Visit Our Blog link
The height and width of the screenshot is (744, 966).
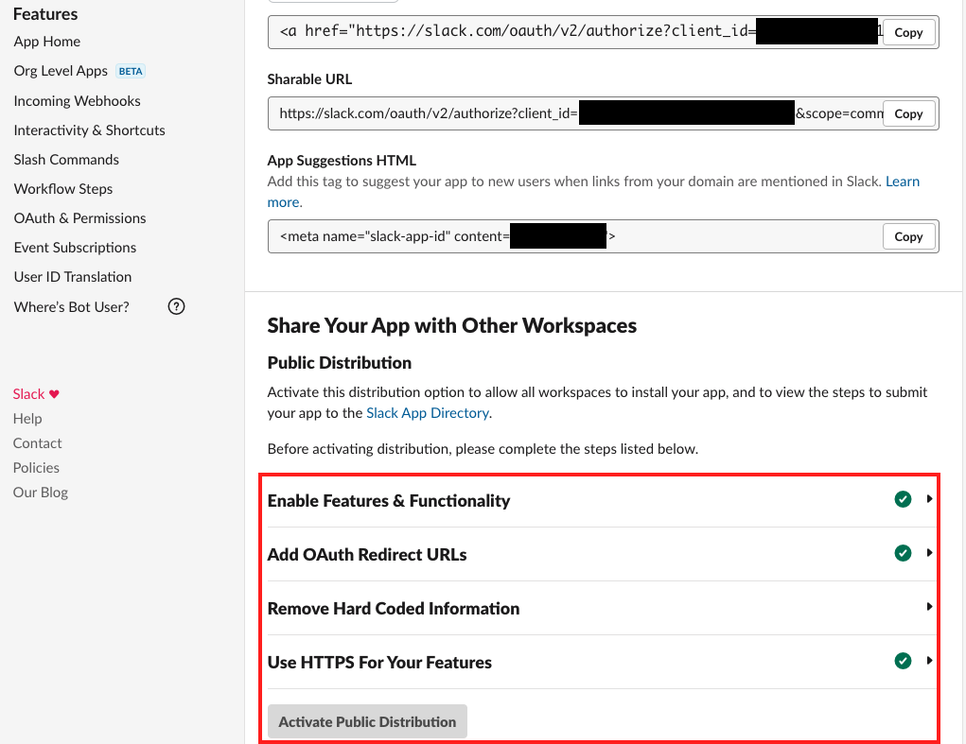coord(40,493)
